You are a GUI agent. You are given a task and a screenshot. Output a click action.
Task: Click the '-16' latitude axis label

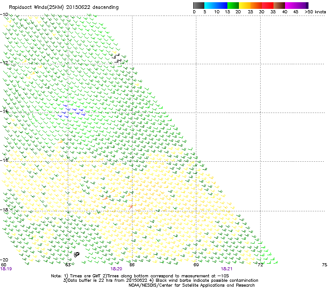pyautogui.click(x=4, y=160)
